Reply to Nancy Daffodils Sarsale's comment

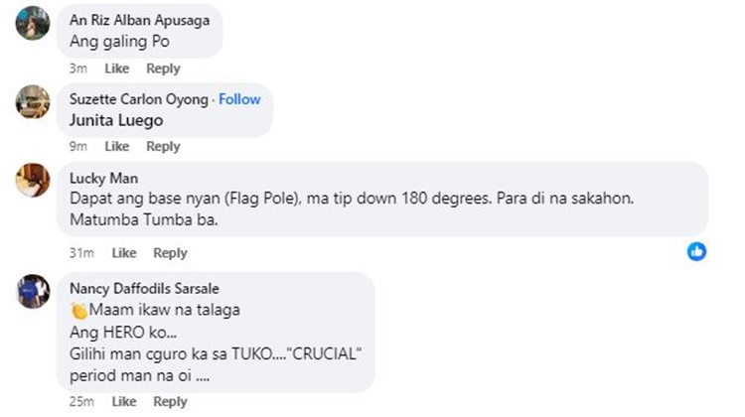tap(170, 402)
